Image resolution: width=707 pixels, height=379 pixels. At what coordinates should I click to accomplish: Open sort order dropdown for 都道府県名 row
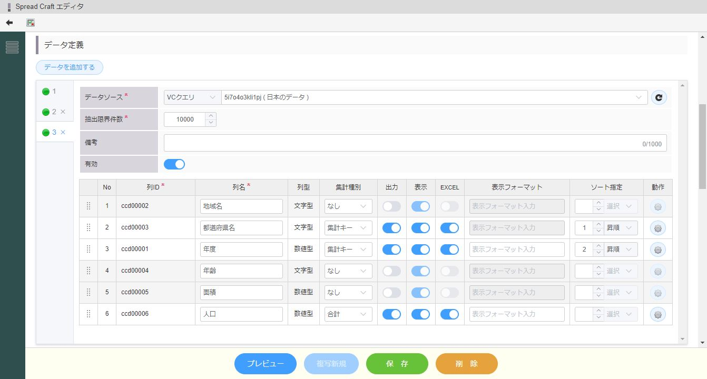(621, 228)
